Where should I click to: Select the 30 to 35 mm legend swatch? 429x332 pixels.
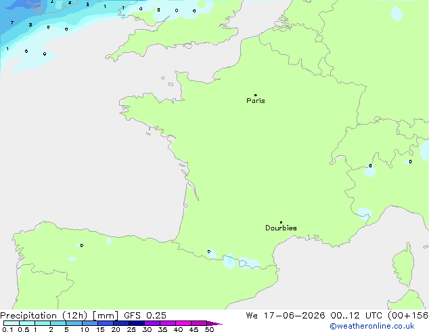click(x=152, y=323)
